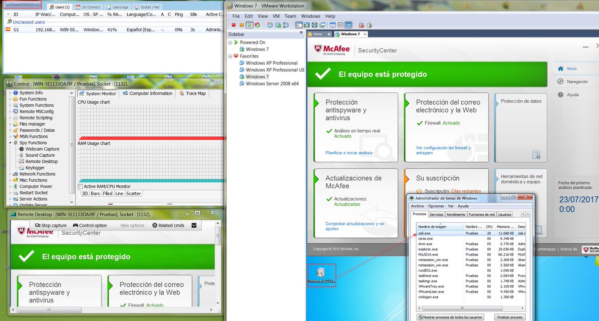The height and width of the screenshot is (321, 599).
Task: Revert to snapshot from the VMware toolbar
Action: tap(278, 25)
